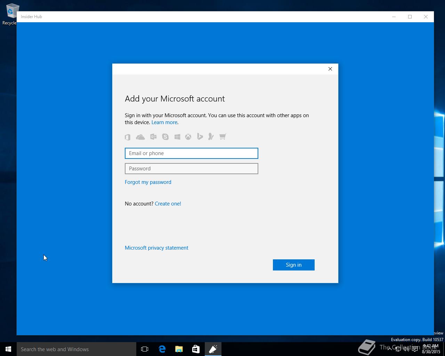Click the Xbox icon

(188, 137)
